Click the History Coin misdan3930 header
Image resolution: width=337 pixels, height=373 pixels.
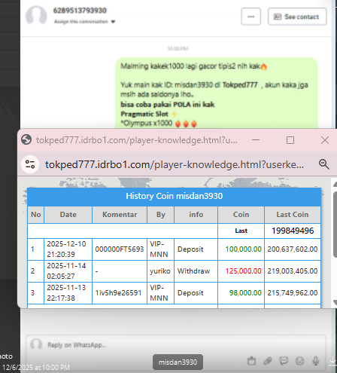tap(175, 196)
